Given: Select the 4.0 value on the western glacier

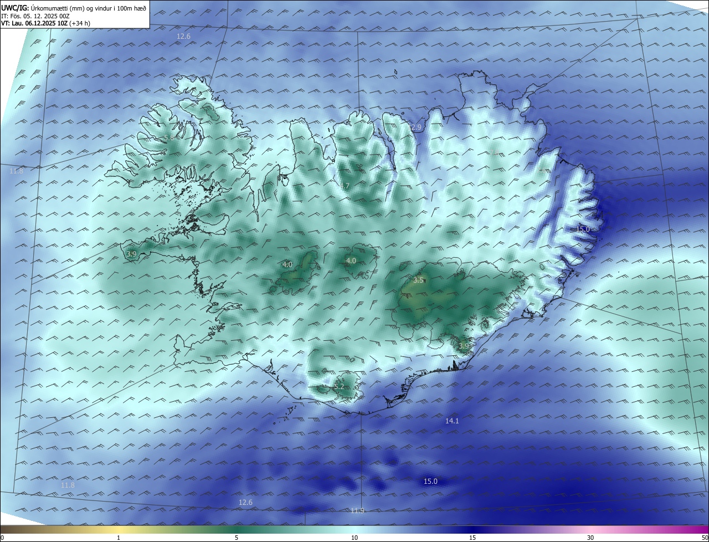Looking at the screenshot, I should 287,264.
